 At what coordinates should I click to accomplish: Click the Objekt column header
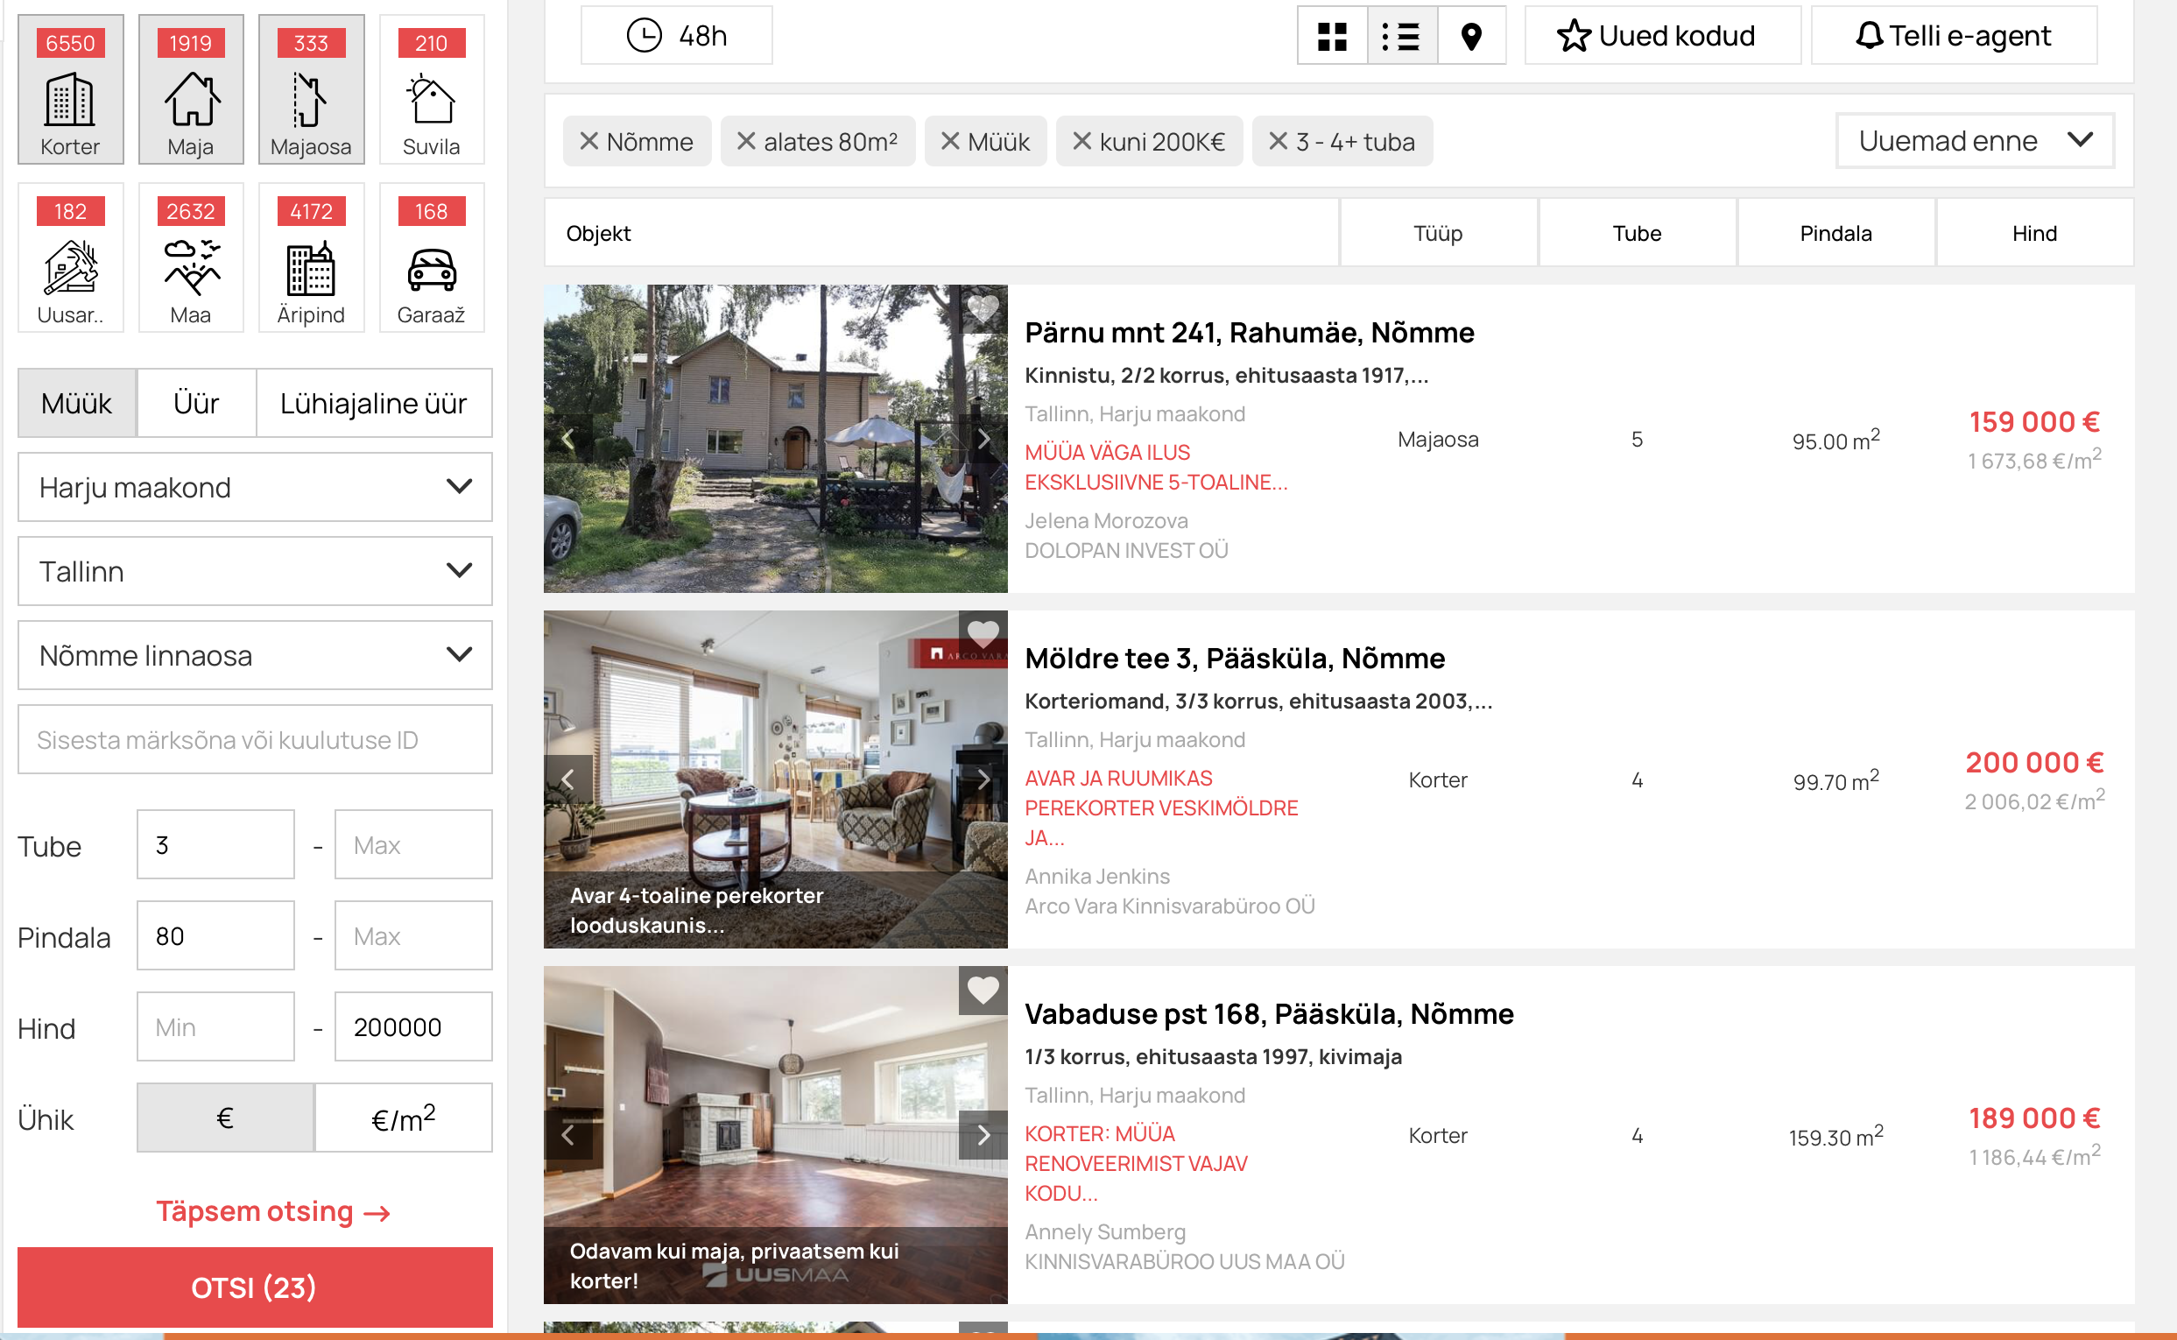pyautogui.click(x=941, y=233)
